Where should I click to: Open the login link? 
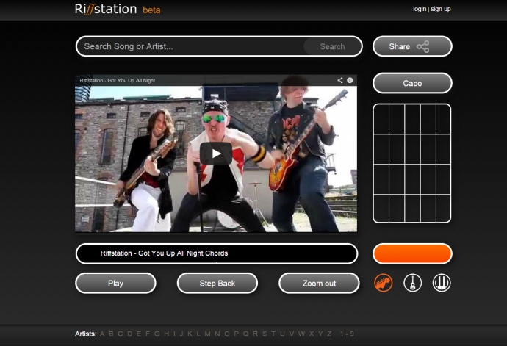(x=420, y=9)
